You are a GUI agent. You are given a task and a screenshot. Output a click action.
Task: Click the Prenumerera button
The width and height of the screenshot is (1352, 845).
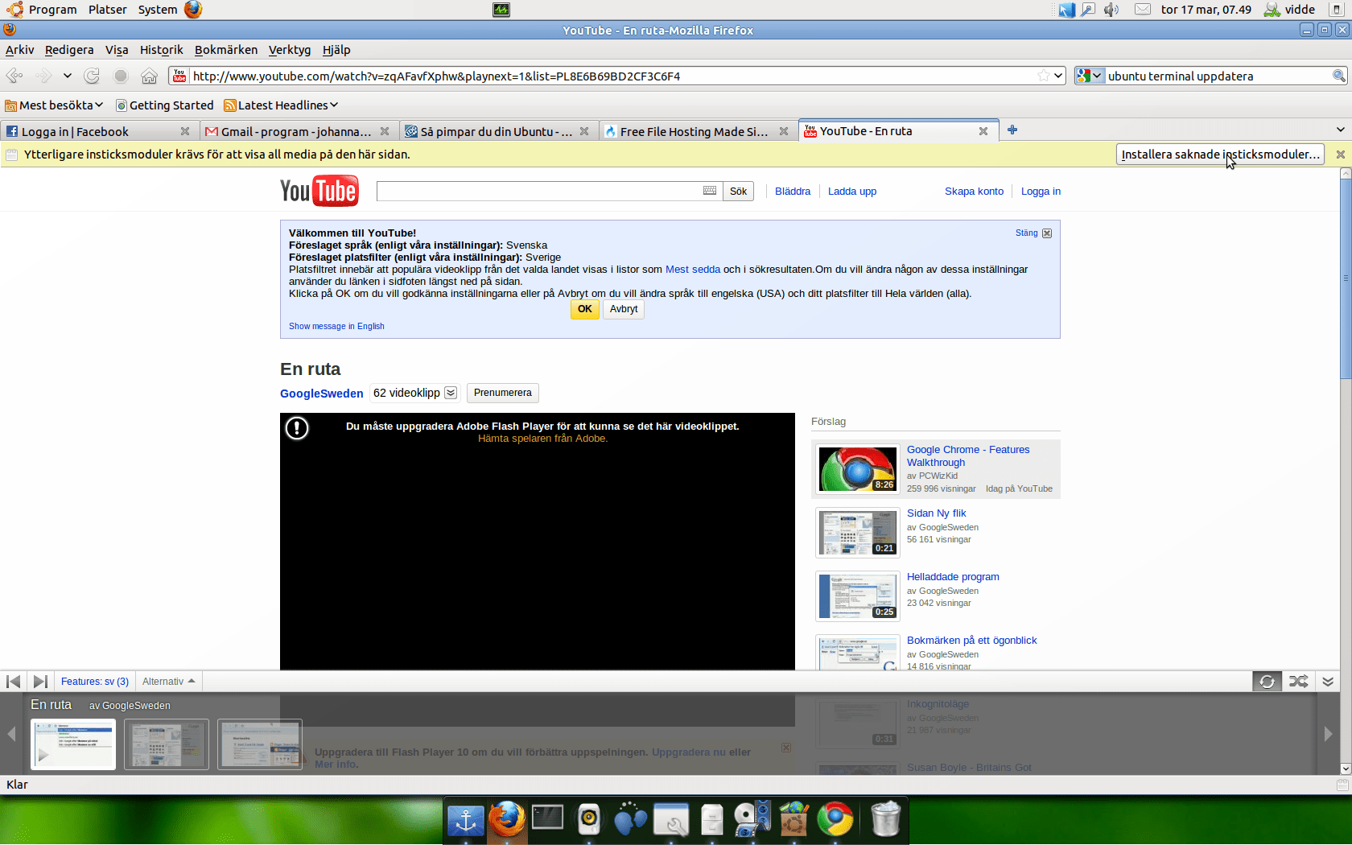tap(503, 393)
